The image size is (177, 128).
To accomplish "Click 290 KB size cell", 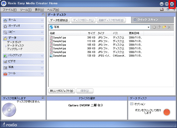I will 91,37.
